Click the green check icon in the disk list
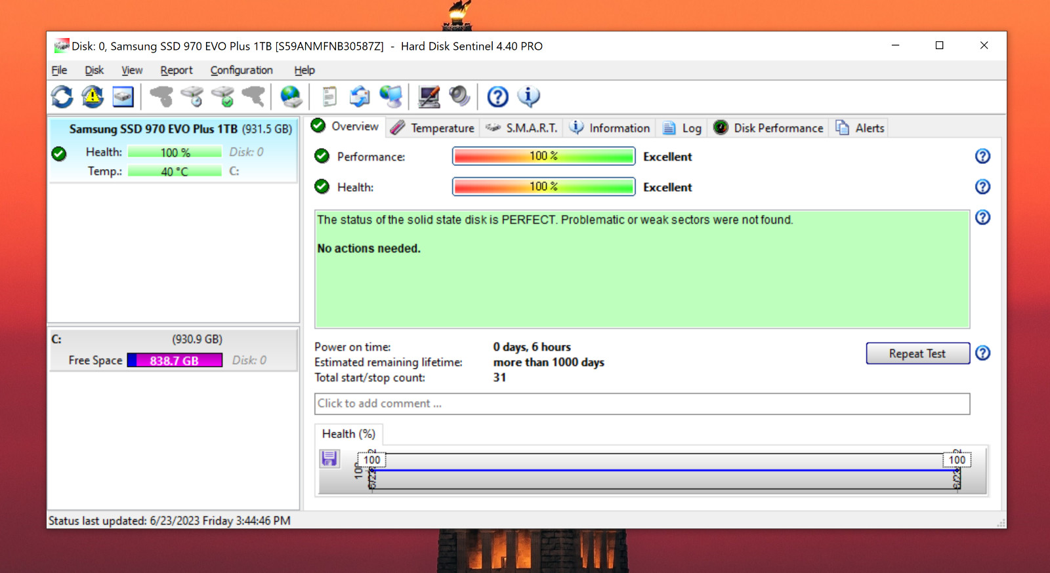 pyautogui.click(x=59, y=154)
